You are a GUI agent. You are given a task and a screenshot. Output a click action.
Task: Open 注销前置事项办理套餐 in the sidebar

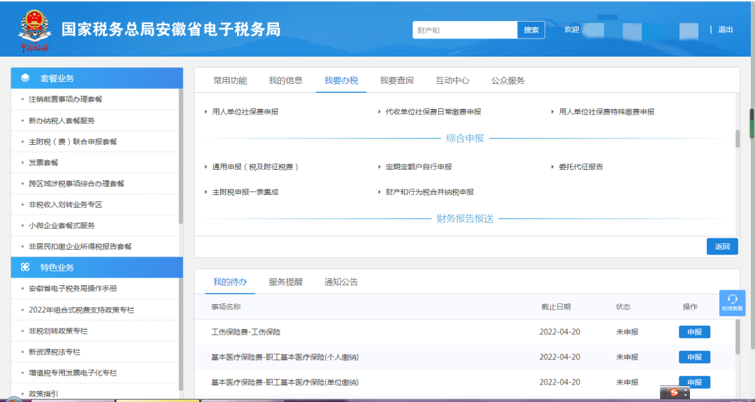click(x=65, y=99)
